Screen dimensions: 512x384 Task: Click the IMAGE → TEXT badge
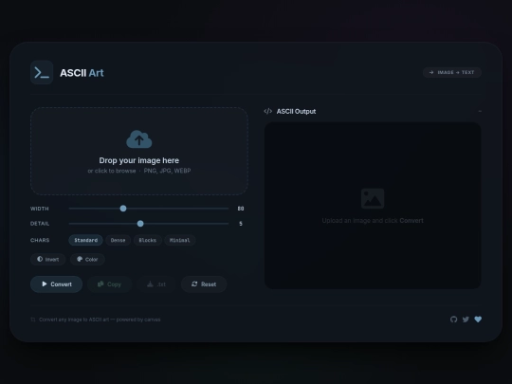click(452, 72)
